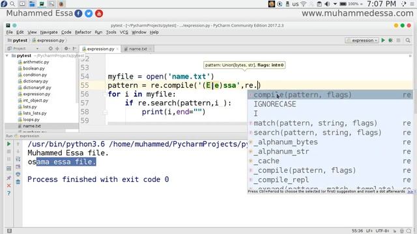Open the Navigate menu
This screenshot has height=234, width=417.
49,32
